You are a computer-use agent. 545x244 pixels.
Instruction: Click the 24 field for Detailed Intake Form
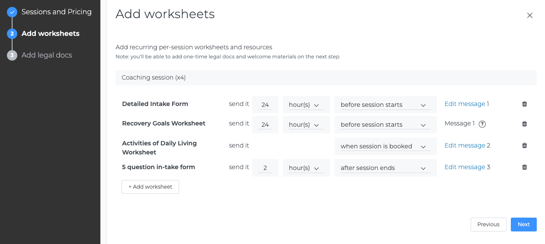pyautogui.click(x=265, y=105)
